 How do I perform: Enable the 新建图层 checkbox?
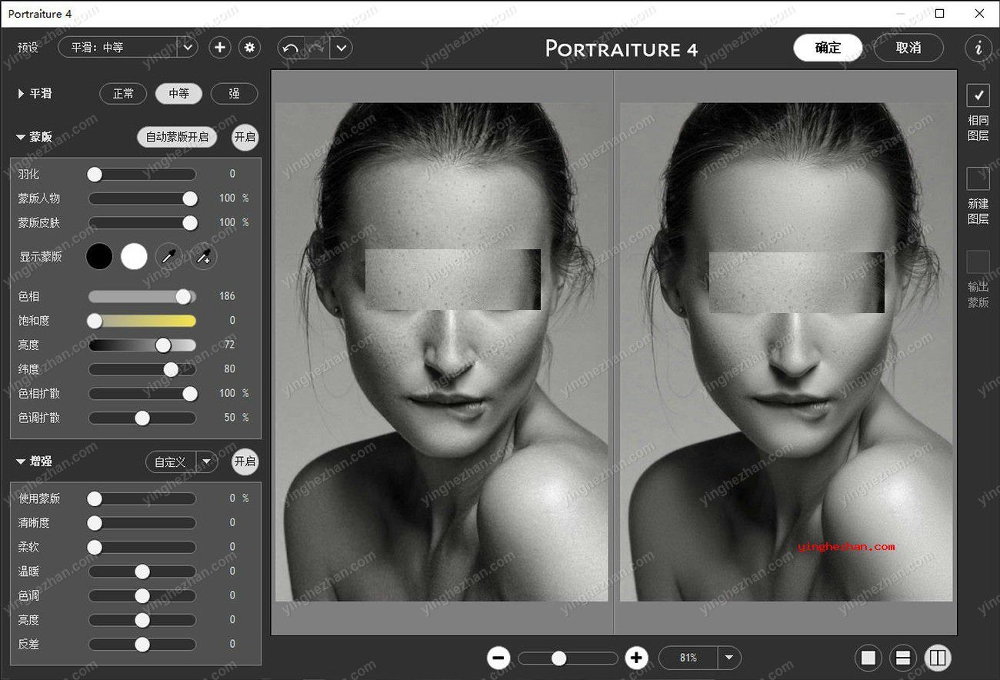[x=978, y=178]
